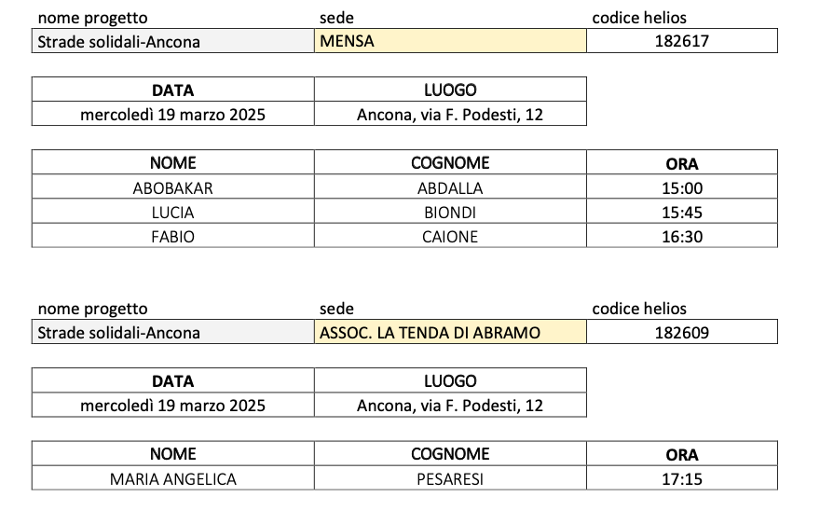
Task: Click the ORA header above 15:00
Action: 682,163
